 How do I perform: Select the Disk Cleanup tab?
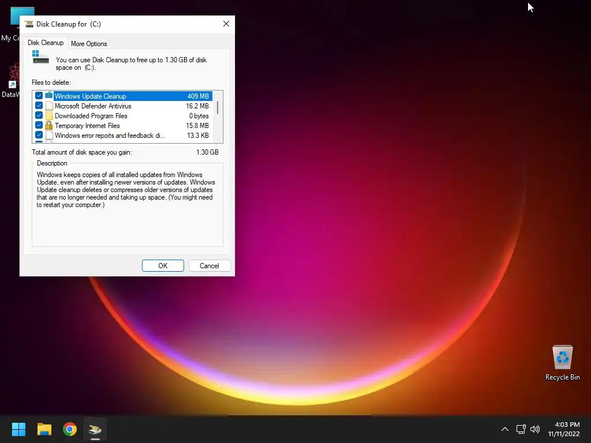[46, 43]
